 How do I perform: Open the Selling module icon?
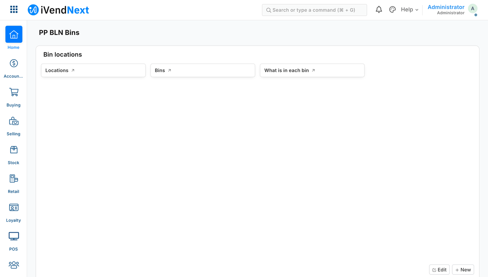click(14, 121)
